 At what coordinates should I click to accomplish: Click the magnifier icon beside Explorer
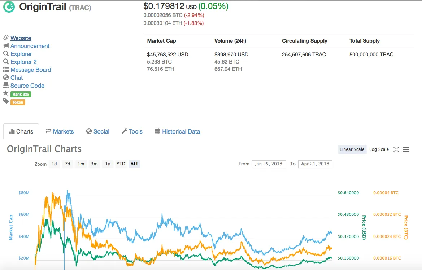click(x=6, y=53)
